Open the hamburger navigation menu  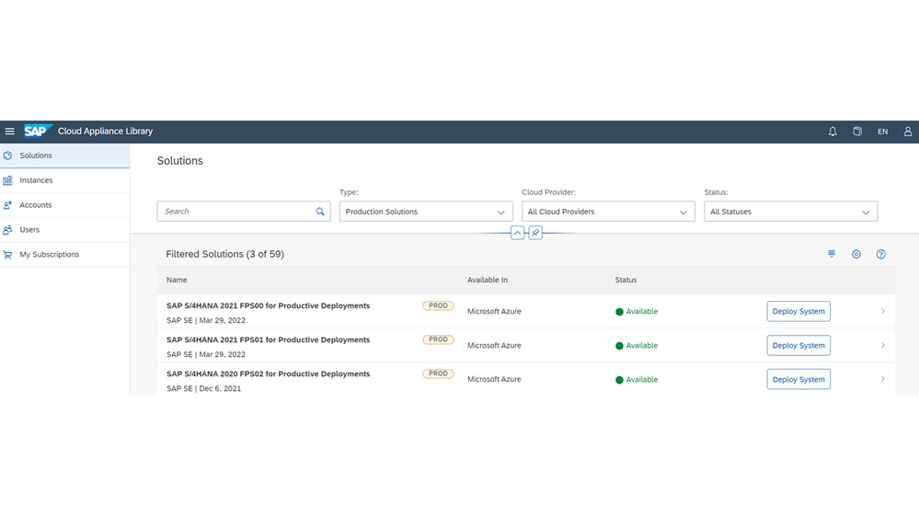(x=10, y=132)
